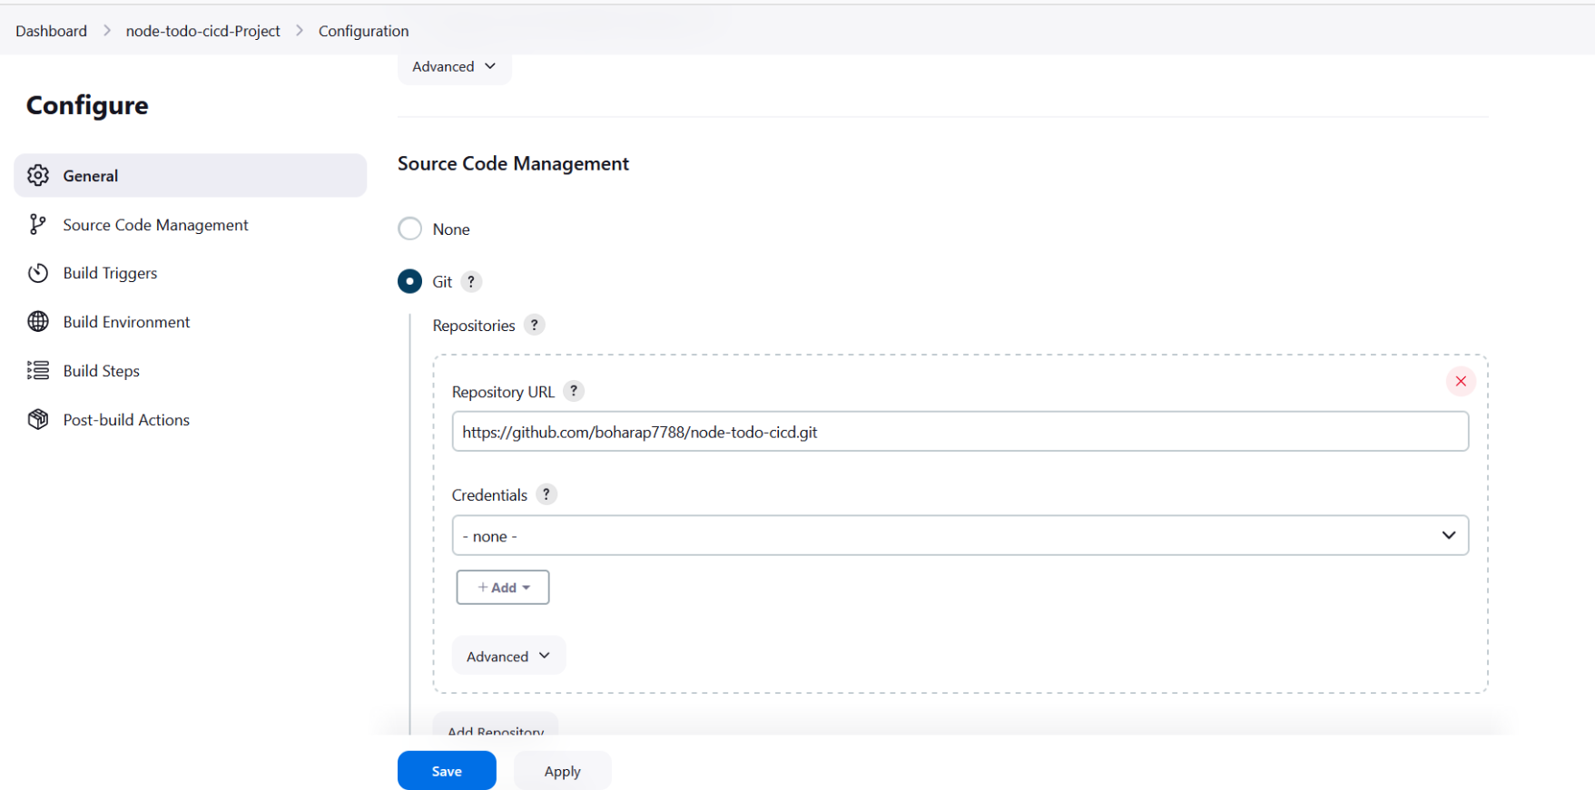1595x790 pixels.
Task: Apply the configuration changes
Action: coord(563,771)
